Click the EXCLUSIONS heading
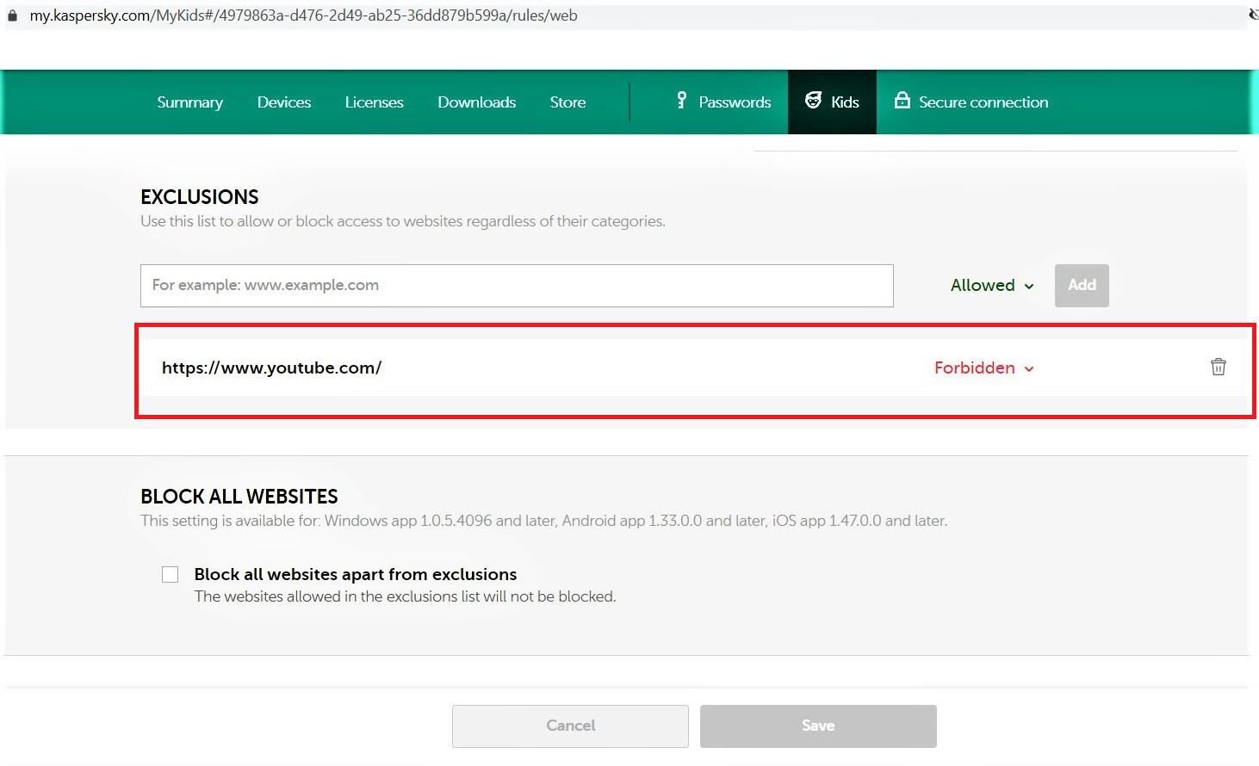 tap(200, 196)
